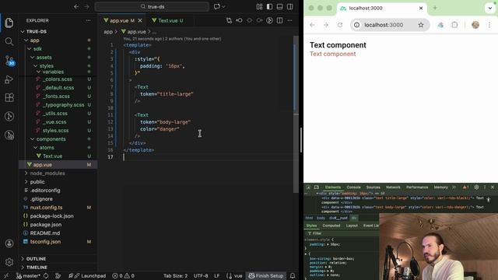
Task: Toggle bottom panel visibility
Action: point(280,7)
